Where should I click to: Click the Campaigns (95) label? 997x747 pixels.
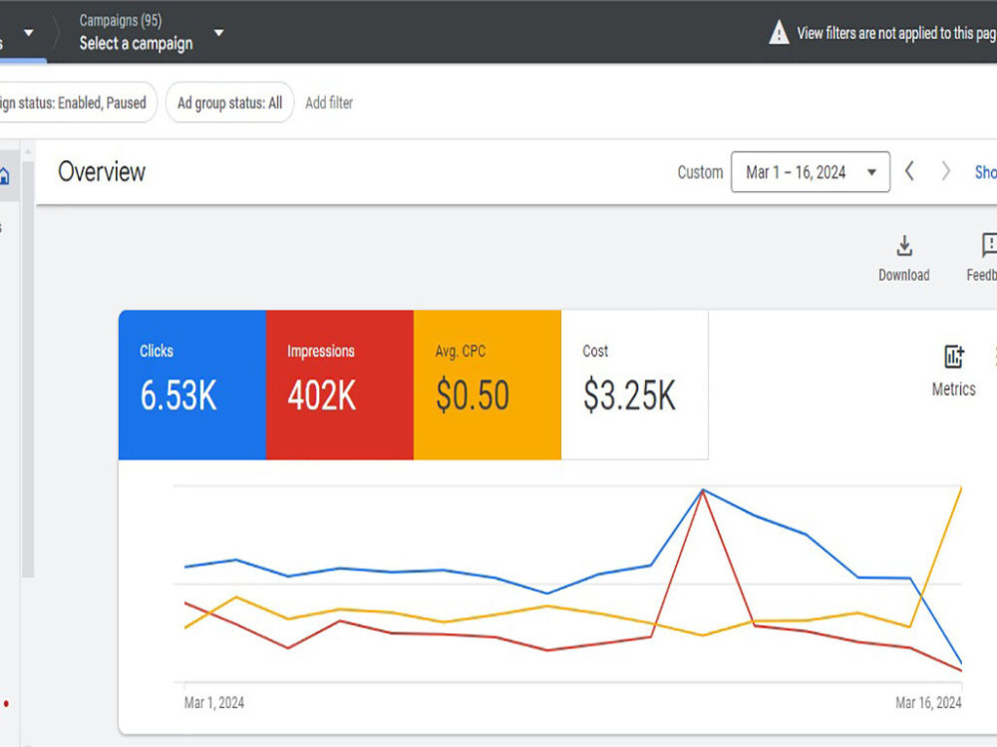tap(121, 20)
